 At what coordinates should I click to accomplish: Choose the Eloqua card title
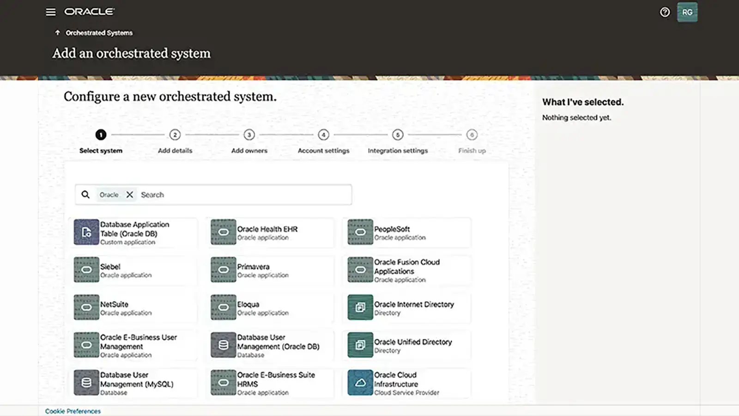[248, 304]
